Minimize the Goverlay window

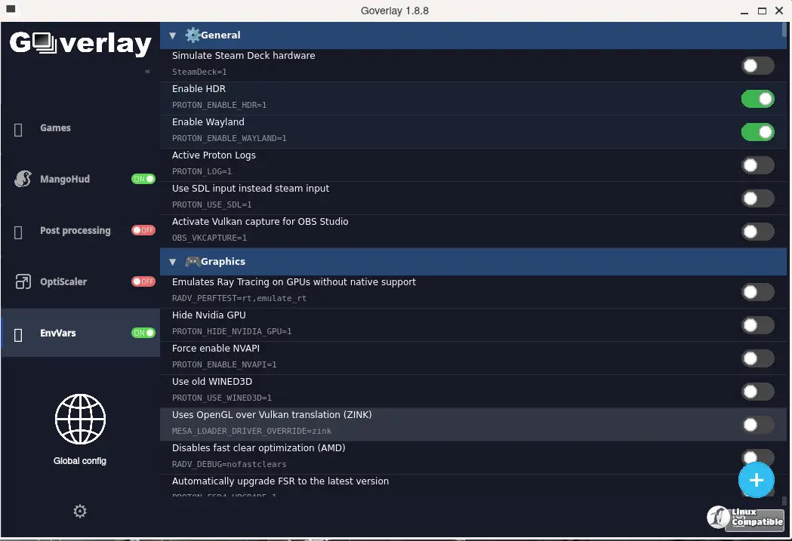click(x=744, y=11)
